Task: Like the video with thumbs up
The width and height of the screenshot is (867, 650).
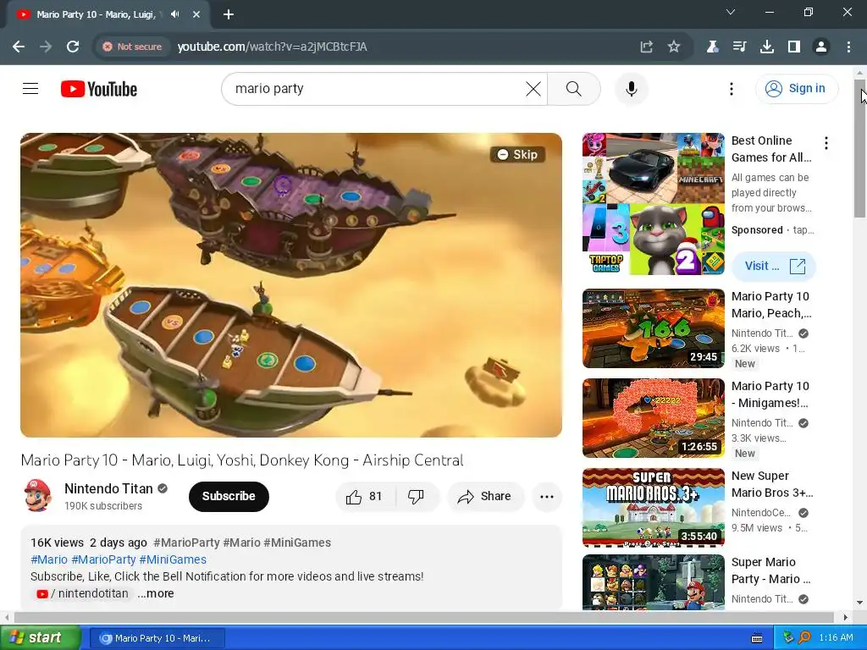Action: coord(364,496)
